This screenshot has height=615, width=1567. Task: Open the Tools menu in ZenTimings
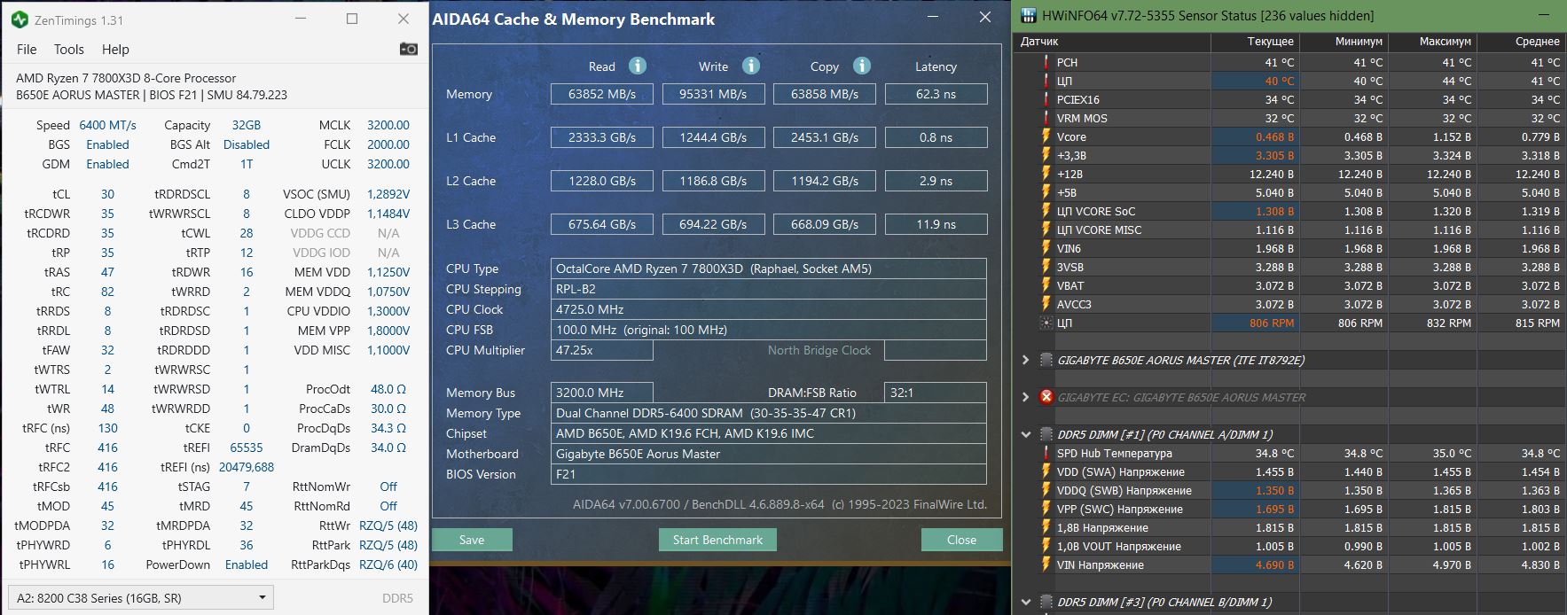[x=69, y=50]
